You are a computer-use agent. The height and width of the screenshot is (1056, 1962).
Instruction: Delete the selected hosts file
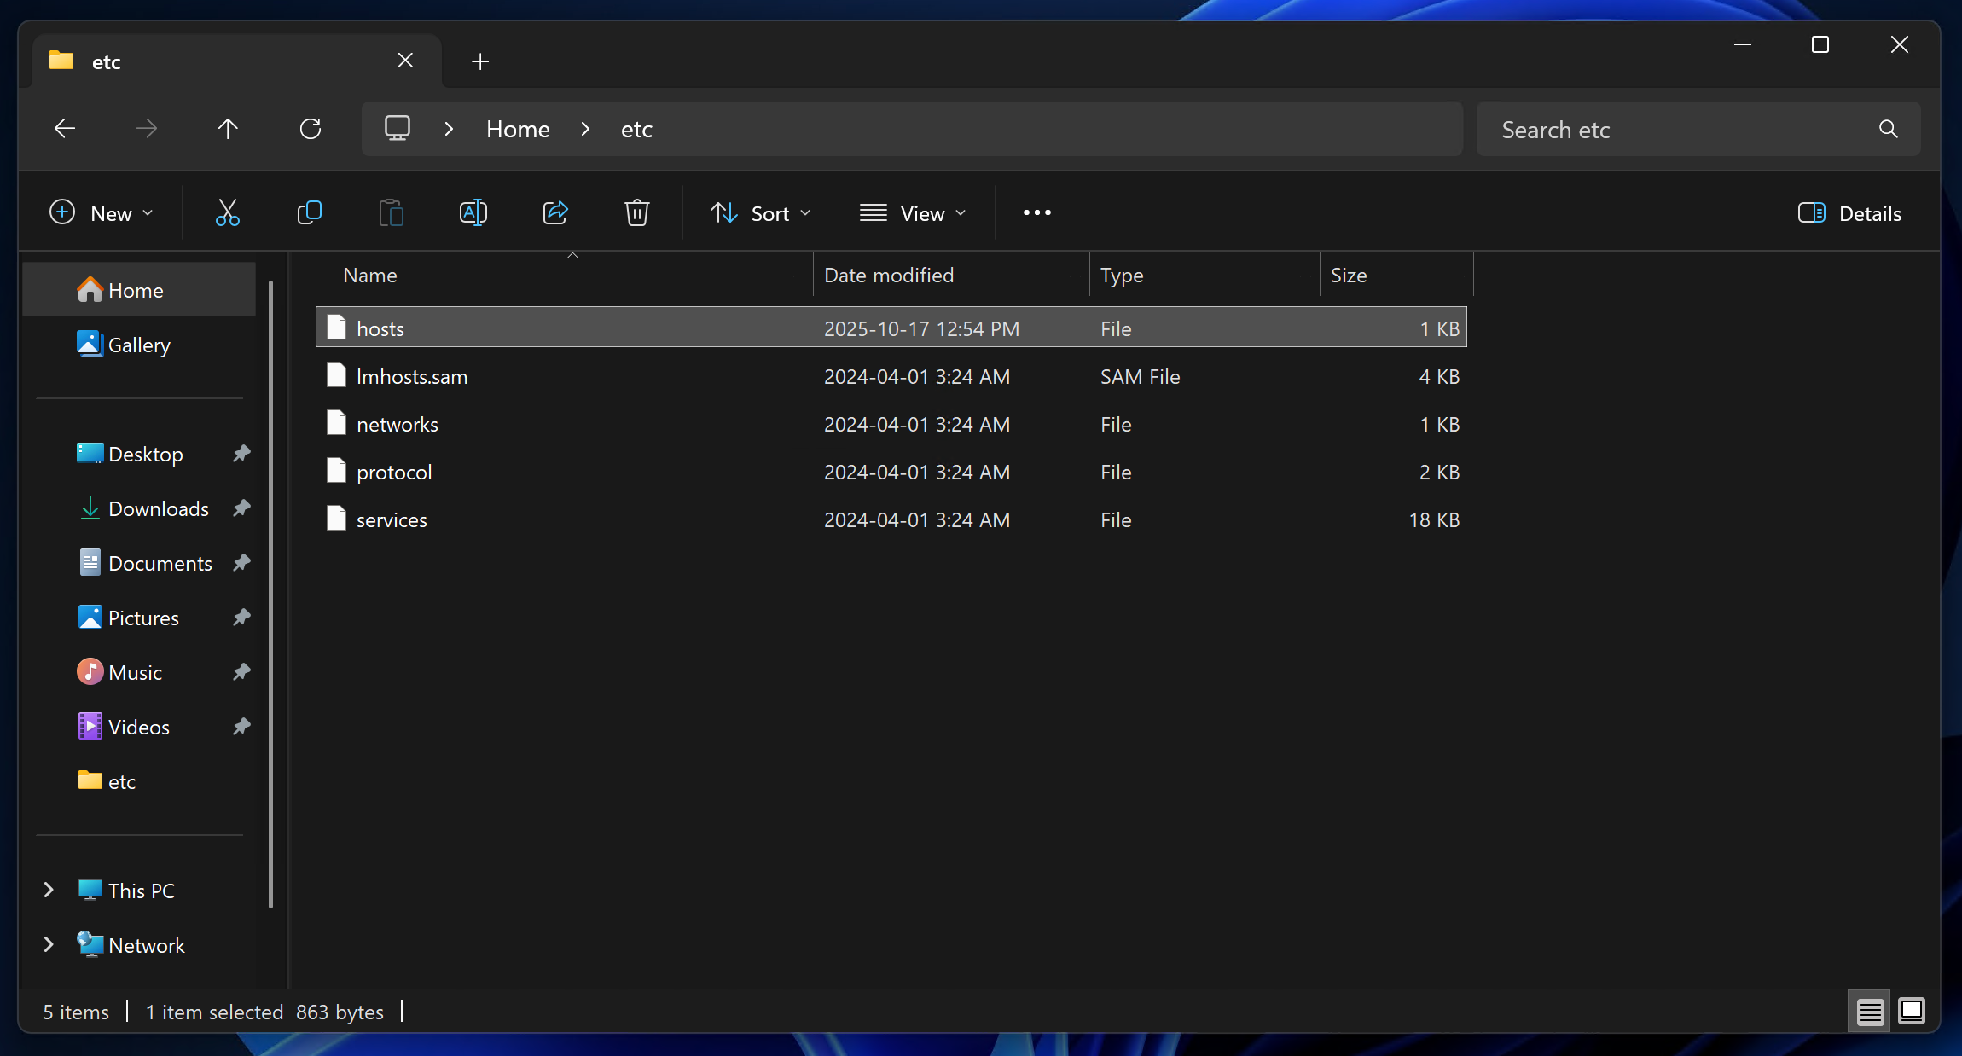(x=636, y=212)
